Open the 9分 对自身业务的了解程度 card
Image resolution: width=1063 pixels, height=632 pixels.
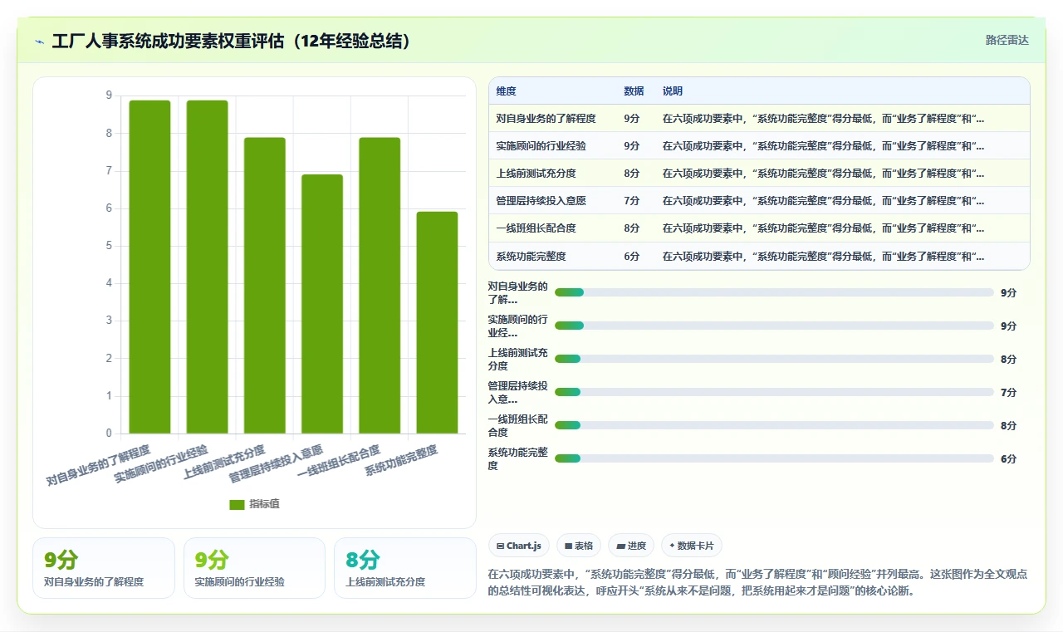click(x=104, y=568)
